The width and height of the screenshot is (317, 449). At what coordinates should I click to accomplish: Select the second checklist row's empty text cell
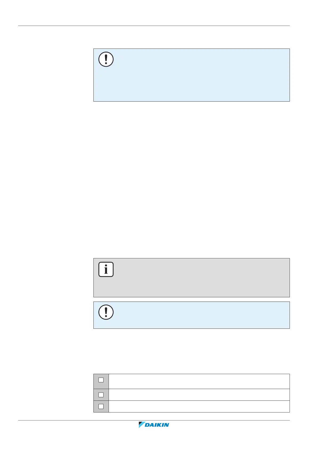click(199, 395)
